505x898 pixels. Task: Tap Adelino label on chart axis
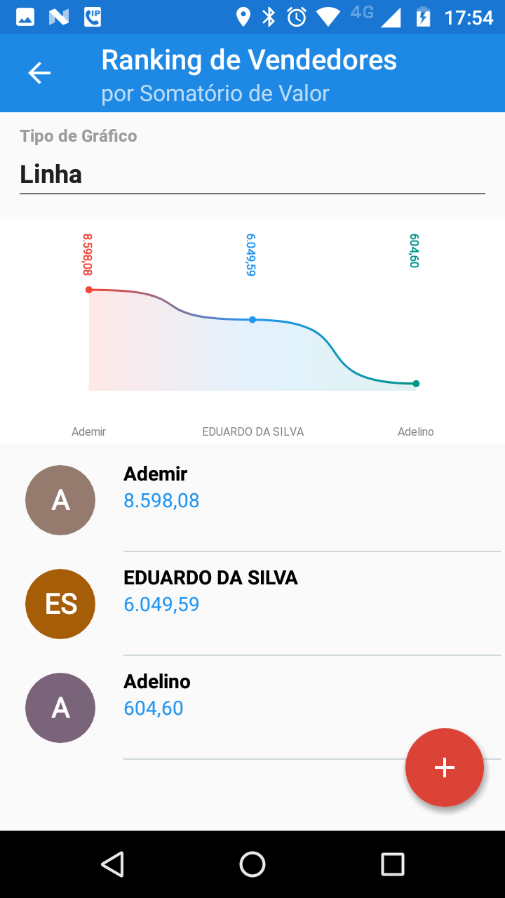pos(416,432)
